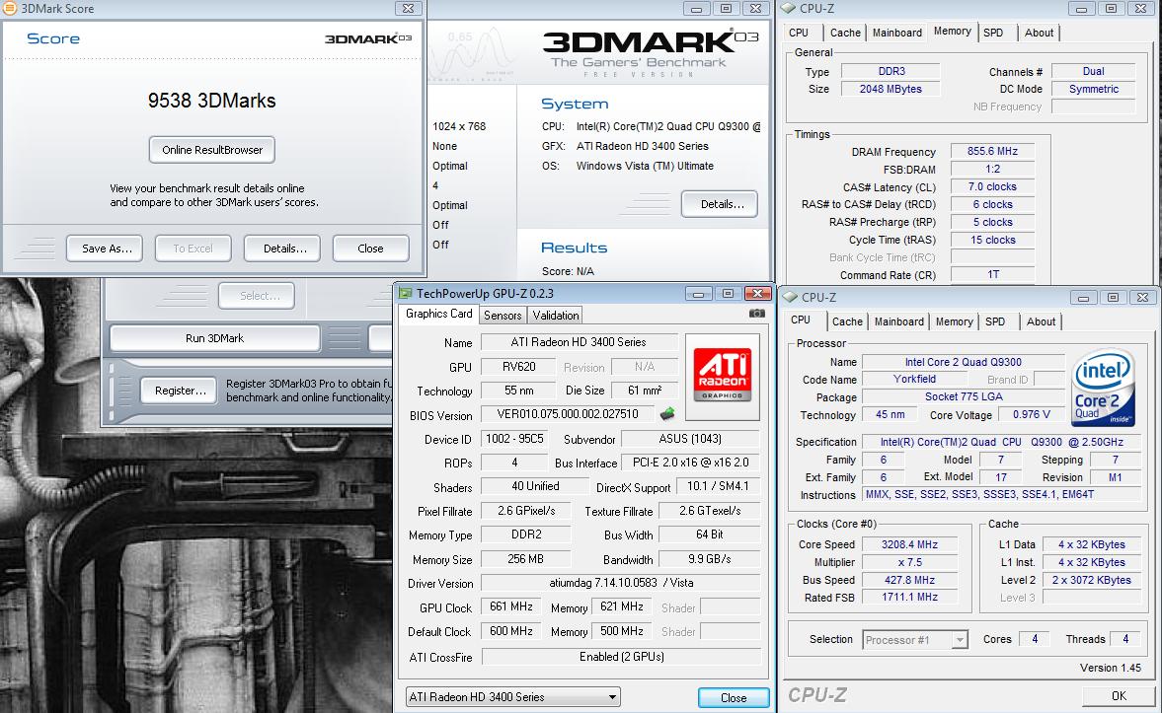Click the lower CPU-Z window title icon

pyautogui.click(x=789, y=297)
